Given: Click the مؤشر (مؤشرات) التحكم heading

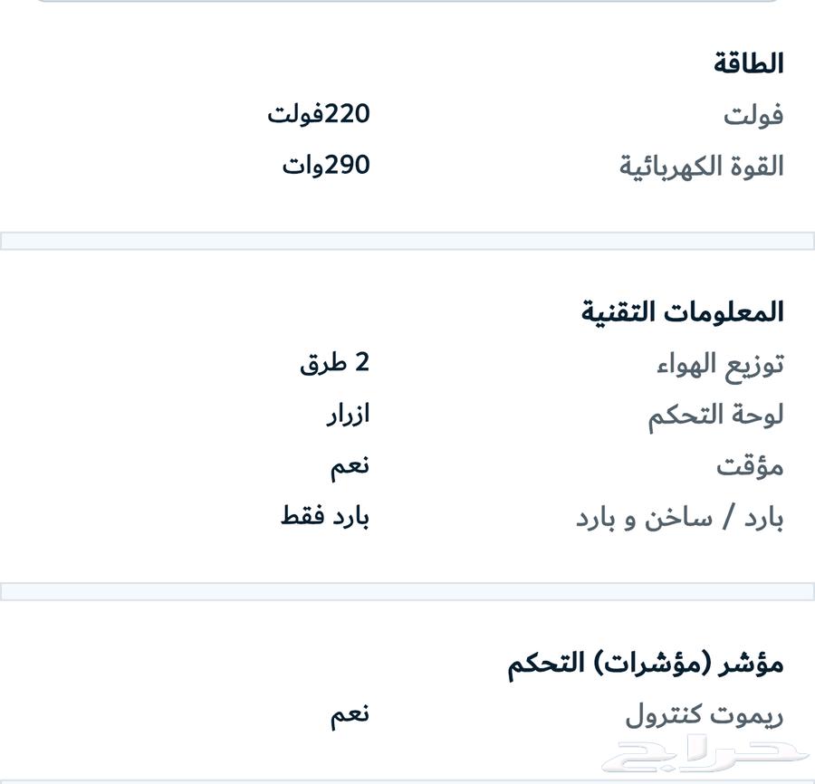Looking at the screenshot, I should pos(646,664).
